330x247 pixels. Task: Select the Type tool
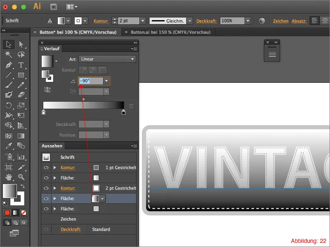click(21, 65)
